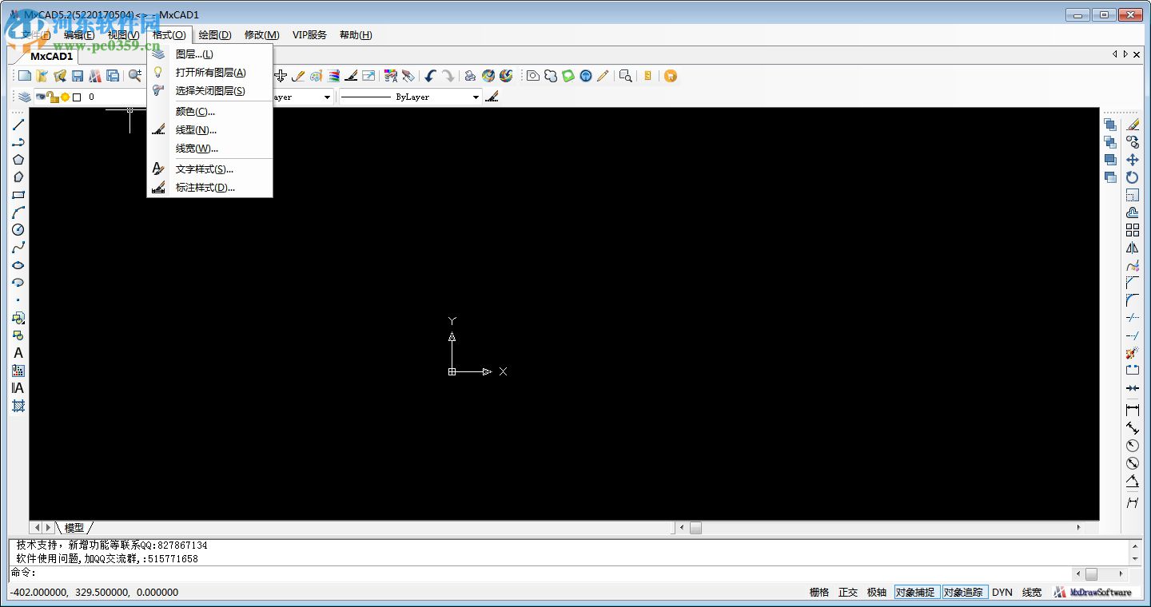Toggle the DYN dynamic input
Viewport: 1151px width, 607px height.
[1002, 593]
